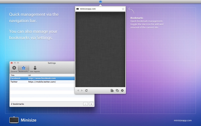Go back with the left arrow

click(x=78, y=90)
